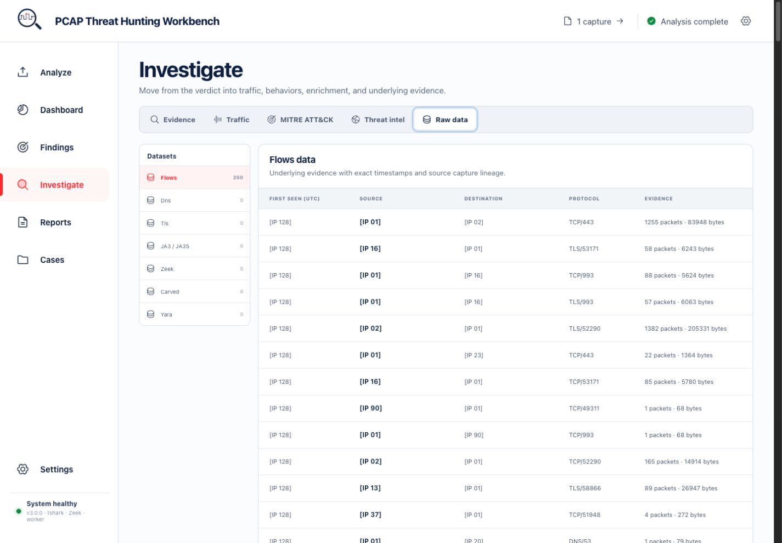
Task: Click the EVIDENCE column header
Action: coord(659,199)
